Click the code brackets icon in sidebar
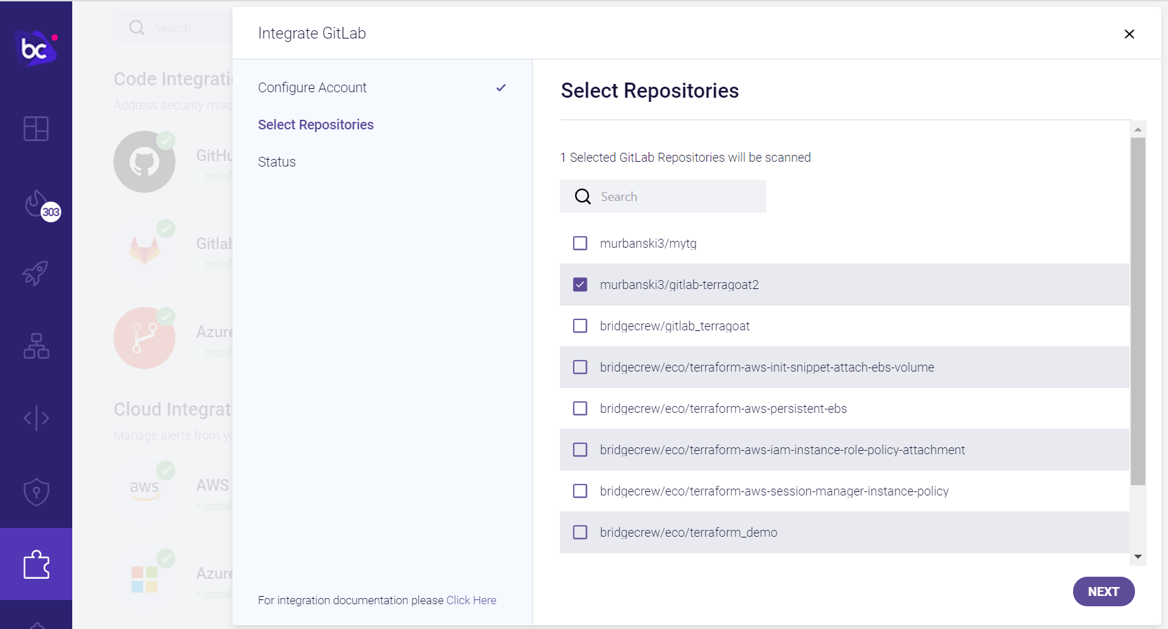Screen dimensions: 1168x629 click(x=36, y=418)
